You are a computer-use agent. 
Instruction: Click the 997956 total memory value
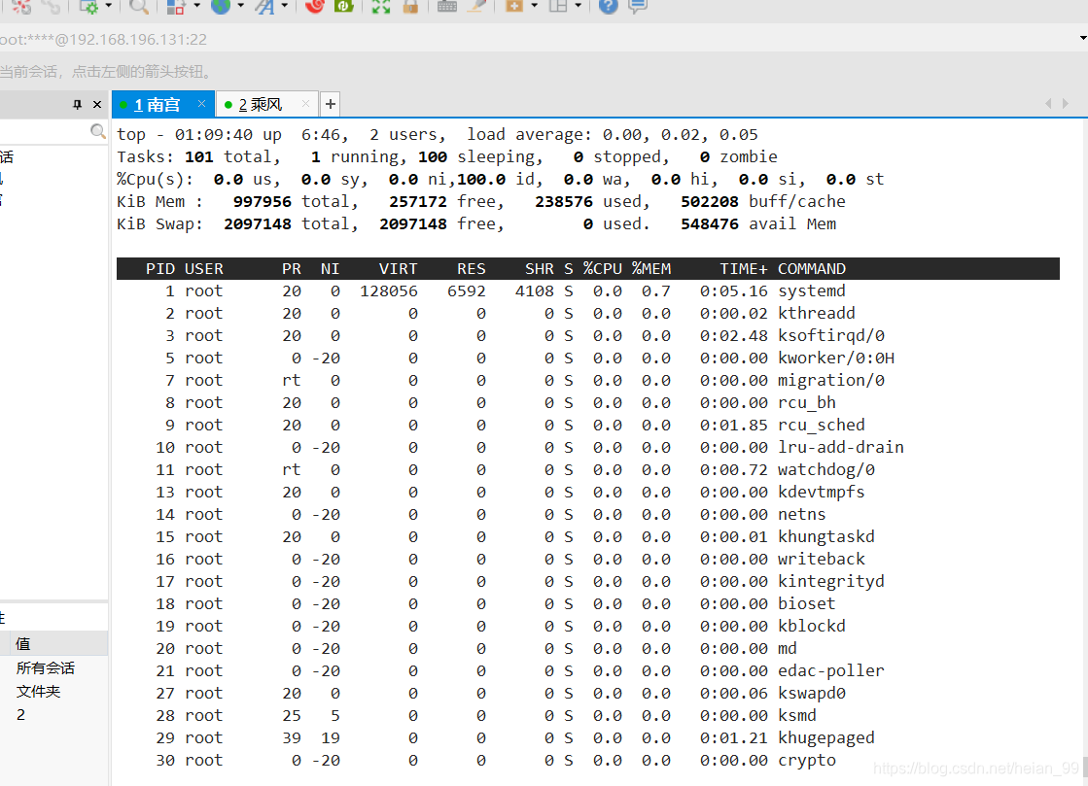click(263, 202)
